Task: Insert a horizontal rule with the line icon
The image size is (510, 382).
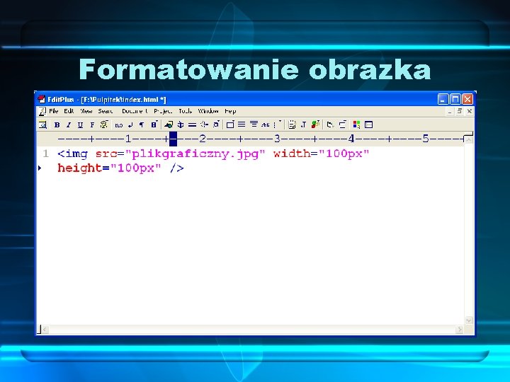Action: pos(192,125)
